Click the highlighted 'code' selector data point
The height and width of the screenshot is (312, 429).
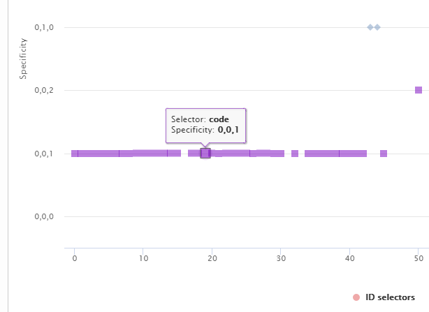[x=205, y=154]
